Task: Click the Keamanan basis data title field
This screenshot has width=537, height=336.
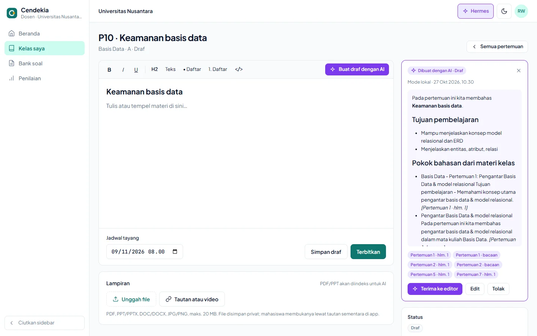Action: click(144, 92)
